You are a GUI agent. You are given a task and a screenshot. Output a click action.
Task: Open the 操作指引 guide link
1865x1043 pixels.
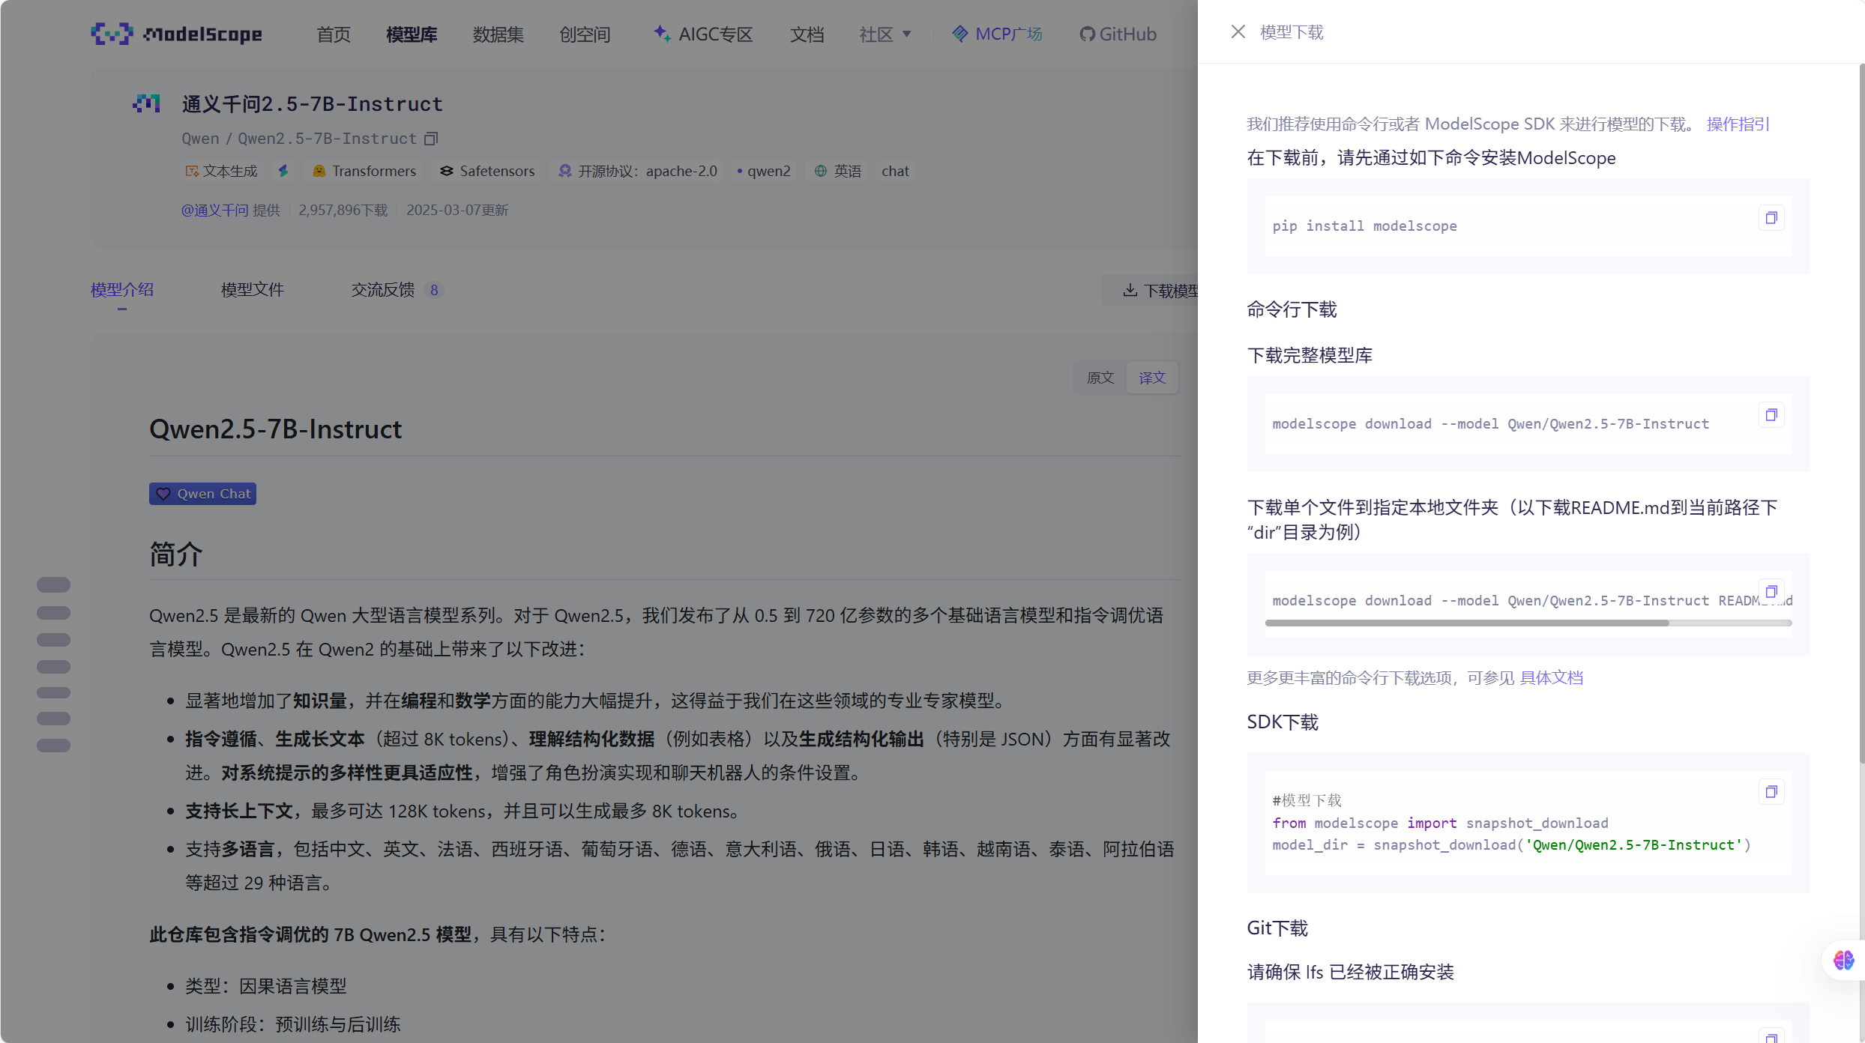click(1738, 124)
